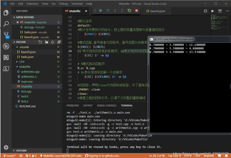Open the Selection menu
This screenshot has height=158, width=231.
click(33, 4)
